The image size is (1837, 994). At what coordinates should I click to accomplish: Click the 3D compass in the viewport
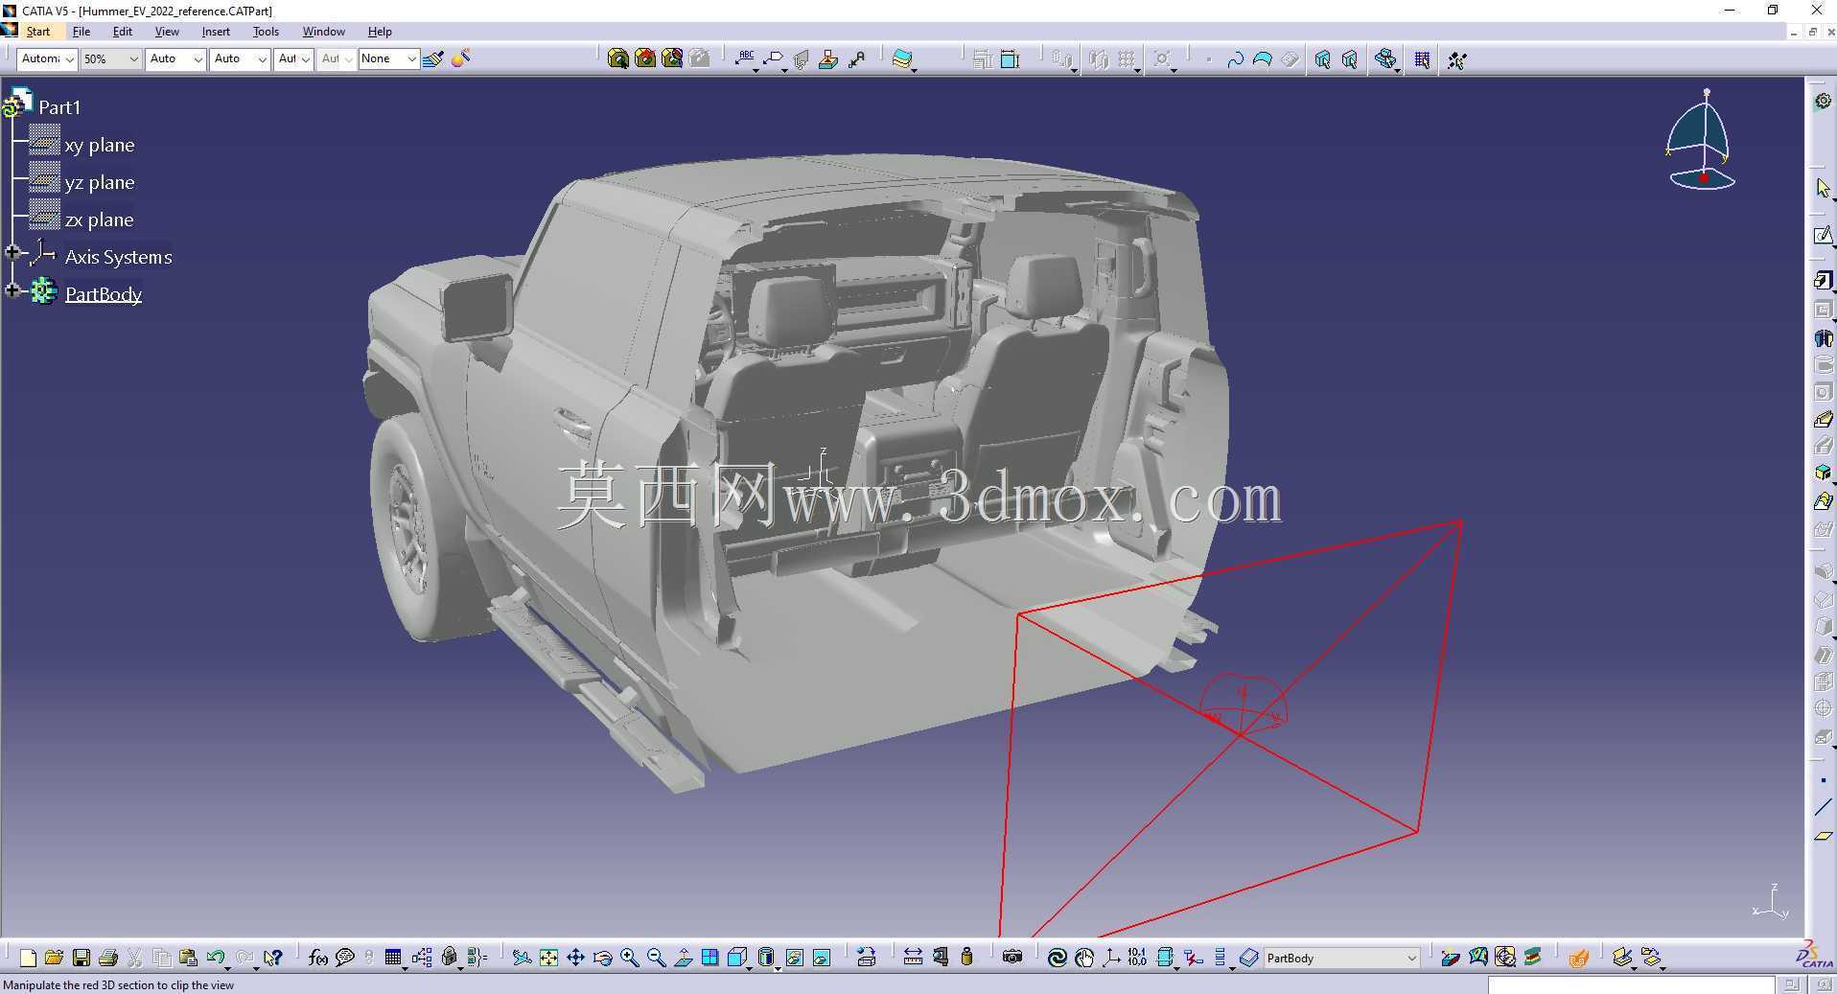(x=1702, y=140)
